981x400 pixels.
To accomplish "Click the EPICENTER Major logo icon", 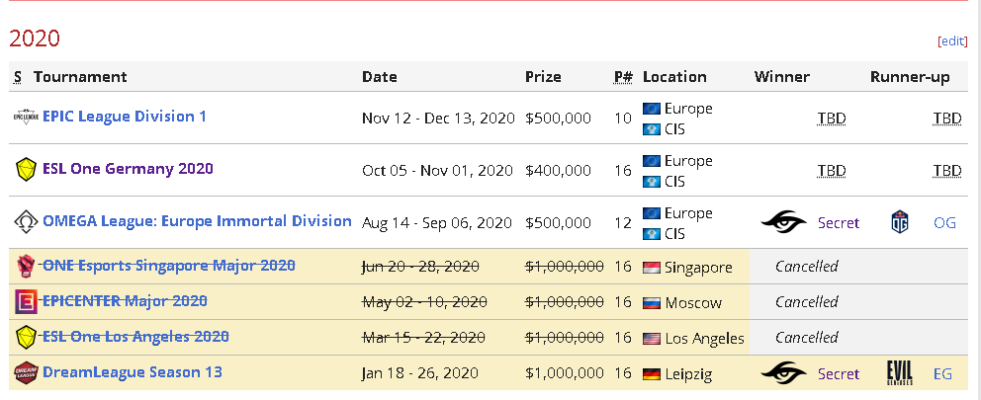I will [25, 301].
